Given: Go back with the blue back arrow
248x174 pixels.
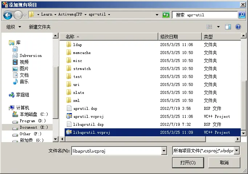Looking at the screenshot, I should [8, 15].
